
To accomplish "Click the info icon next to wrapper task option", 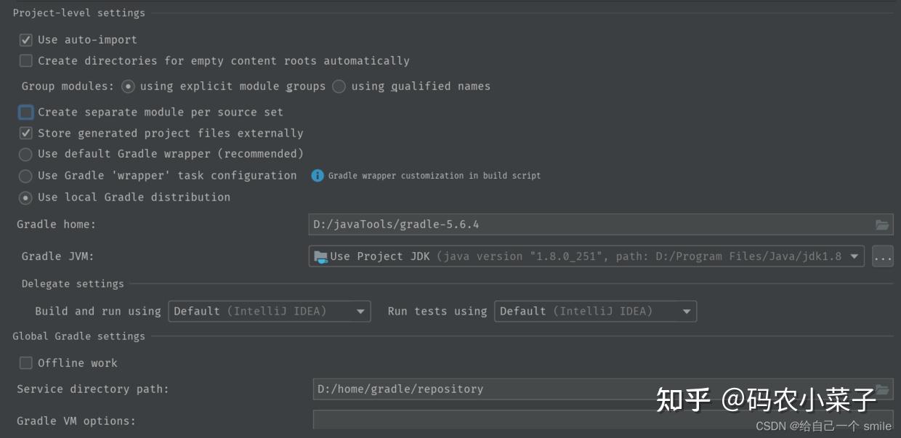I will [317, 175].
